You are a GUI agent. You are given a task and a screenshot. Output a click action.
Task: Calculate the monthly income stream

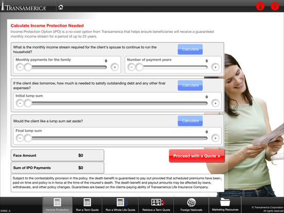tap(190, 49)
